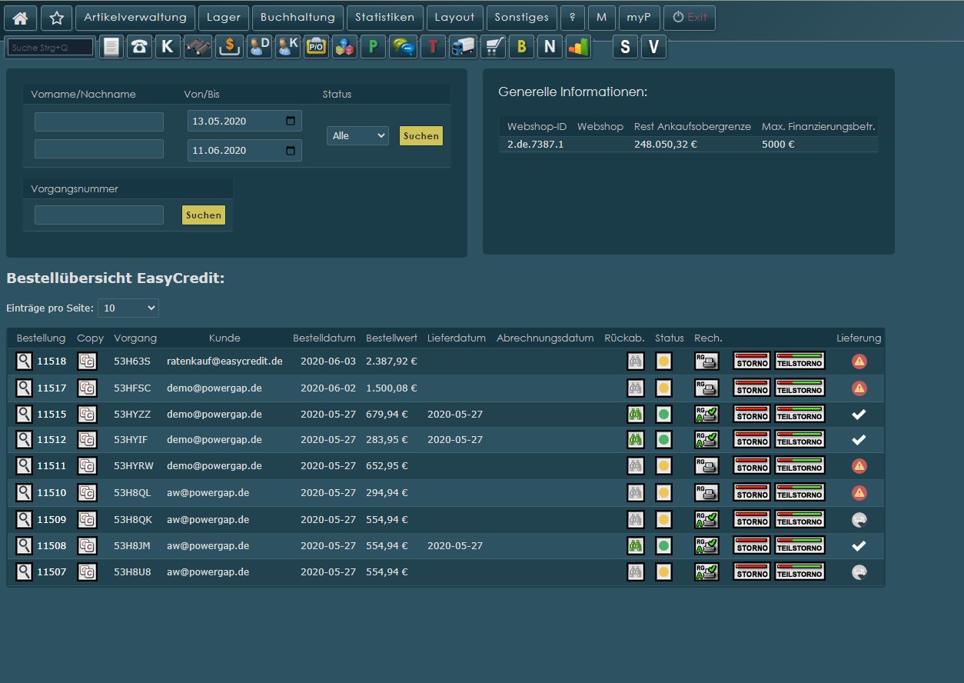Open the myP button
Image resolution: width=964 pixels, height=683 pixels.
pos(638,18)
